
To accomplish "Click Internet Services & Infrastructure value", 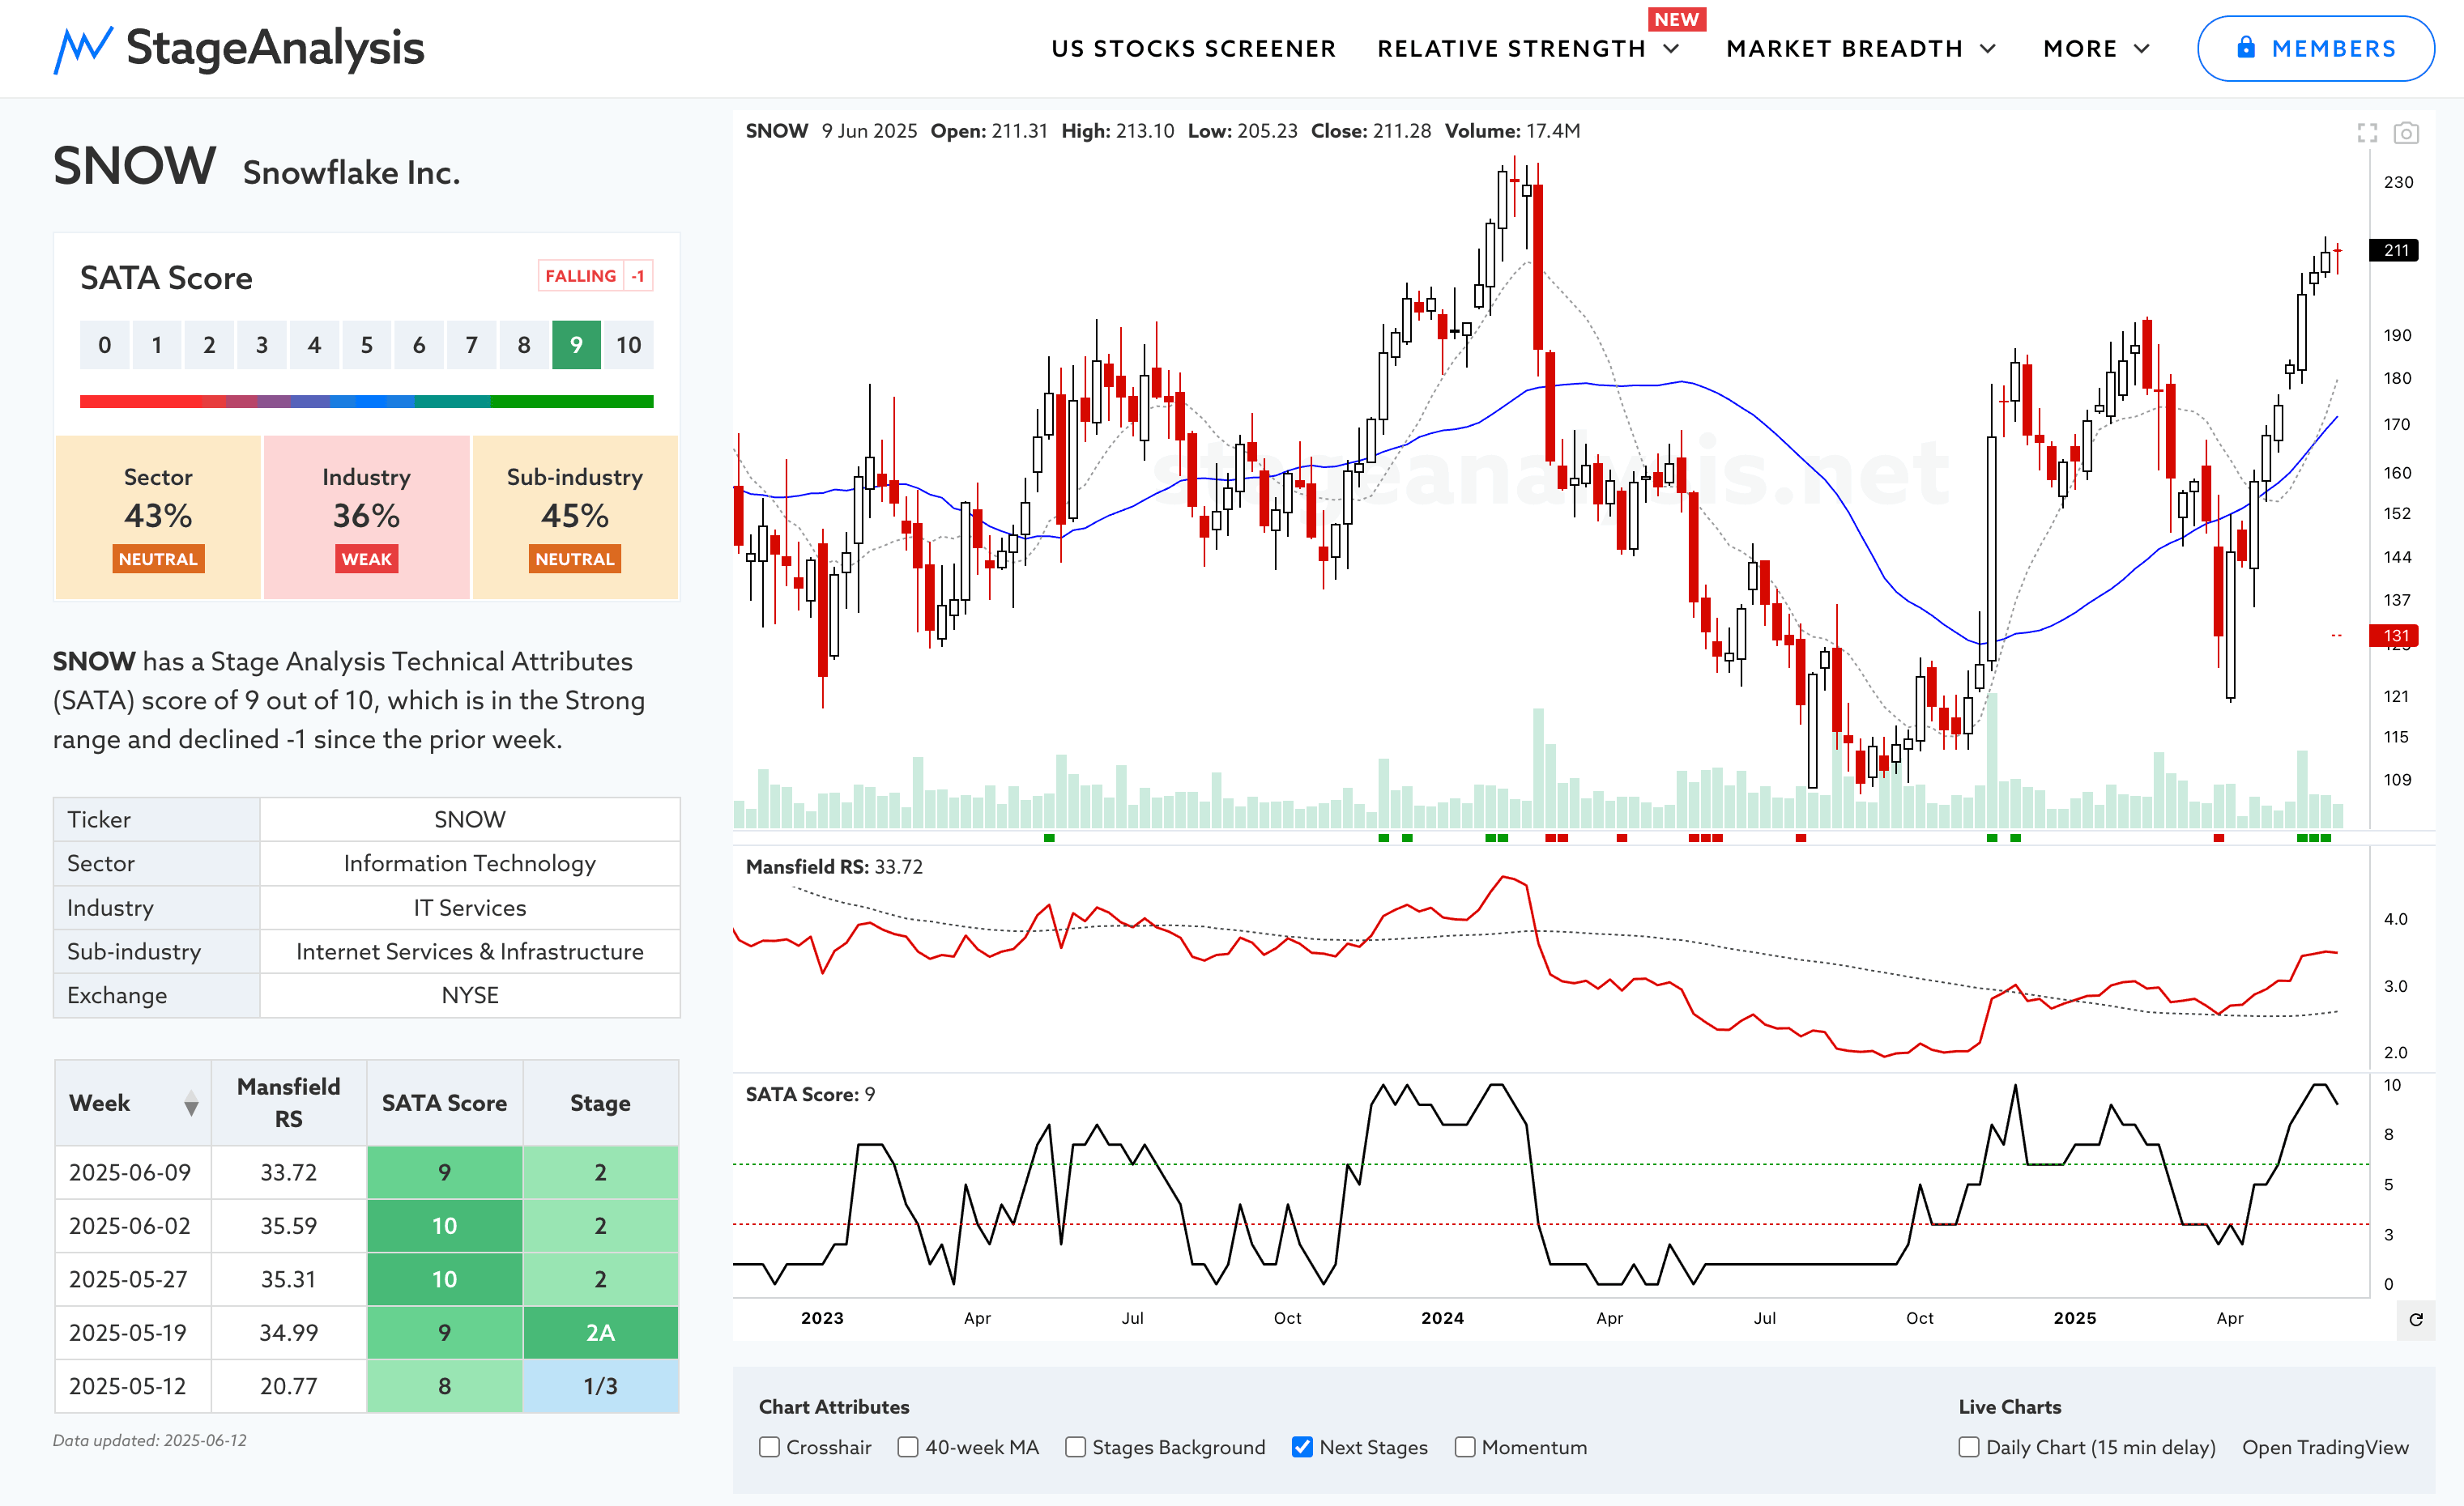I will click(470, 951).
